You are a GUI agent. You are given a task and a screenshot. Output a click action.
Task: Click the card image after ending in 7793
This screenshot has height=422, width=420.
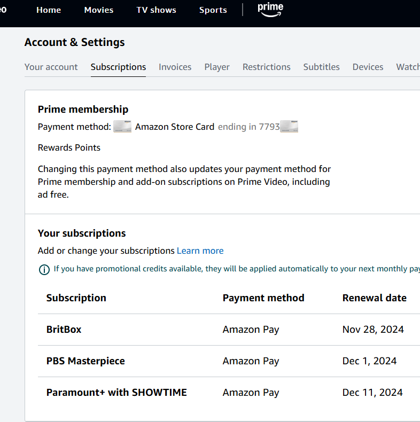tap(289, 127)
